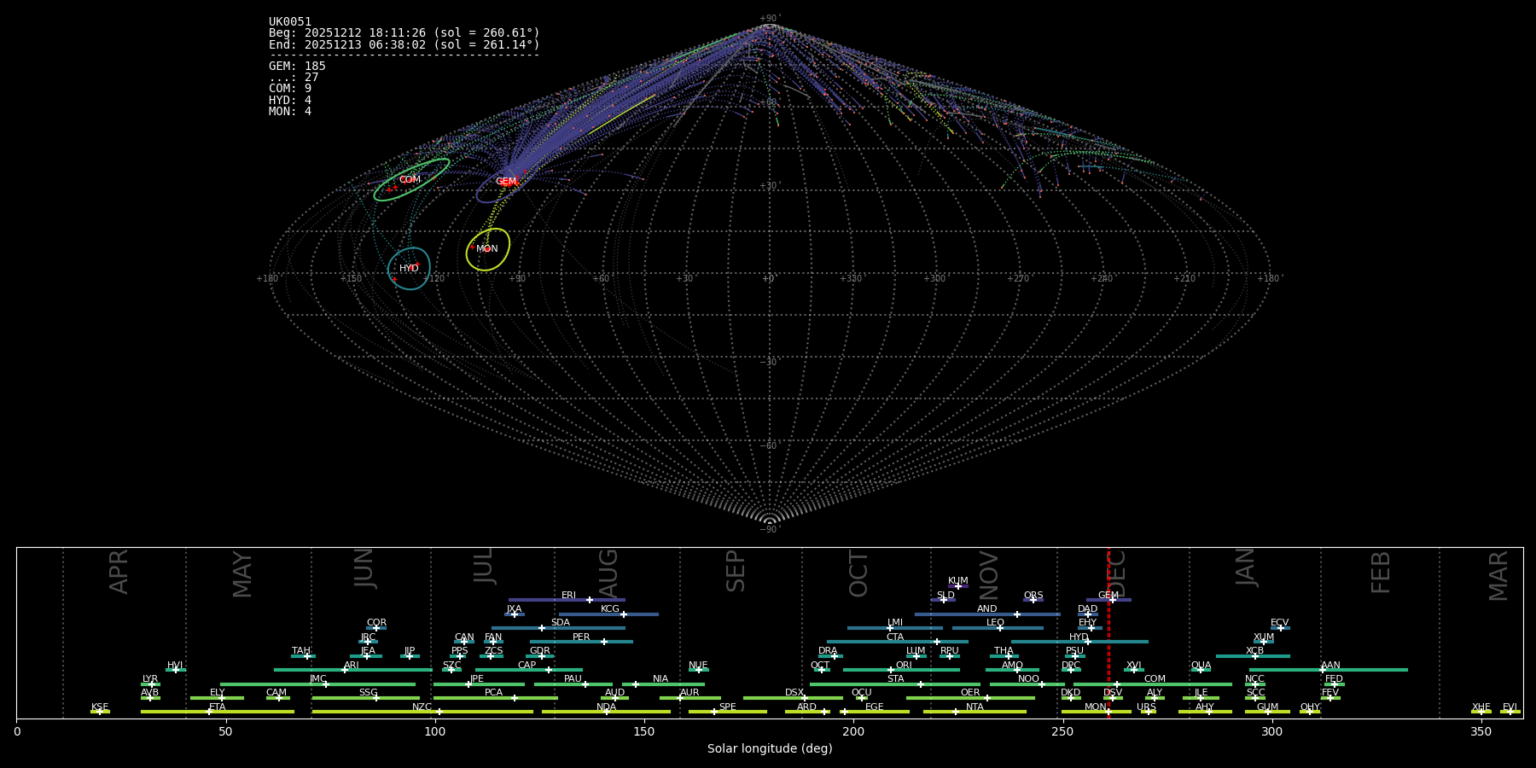This screenshot has width=1536, height=768.
Task: Select the ETA shower peak marker
Action: [209, 712]
